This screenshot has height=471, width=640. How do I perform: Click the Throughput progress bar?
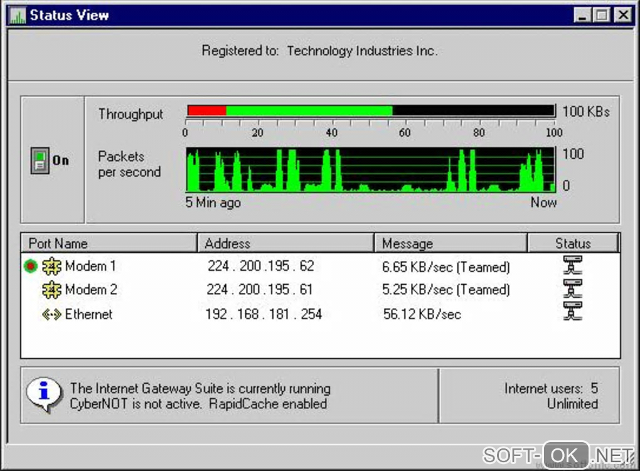(371, 110)
